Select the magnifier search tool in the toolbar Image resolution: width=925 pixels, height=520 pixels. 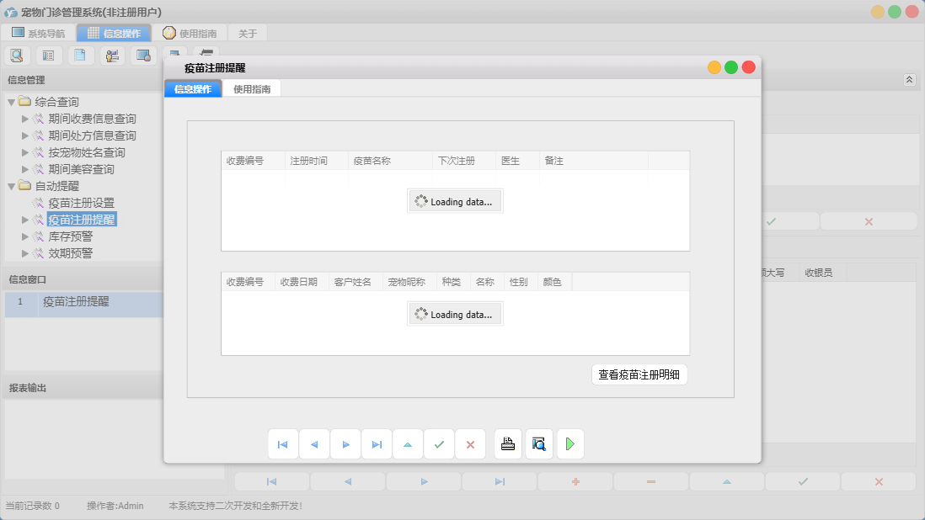[x=17, y=54]
